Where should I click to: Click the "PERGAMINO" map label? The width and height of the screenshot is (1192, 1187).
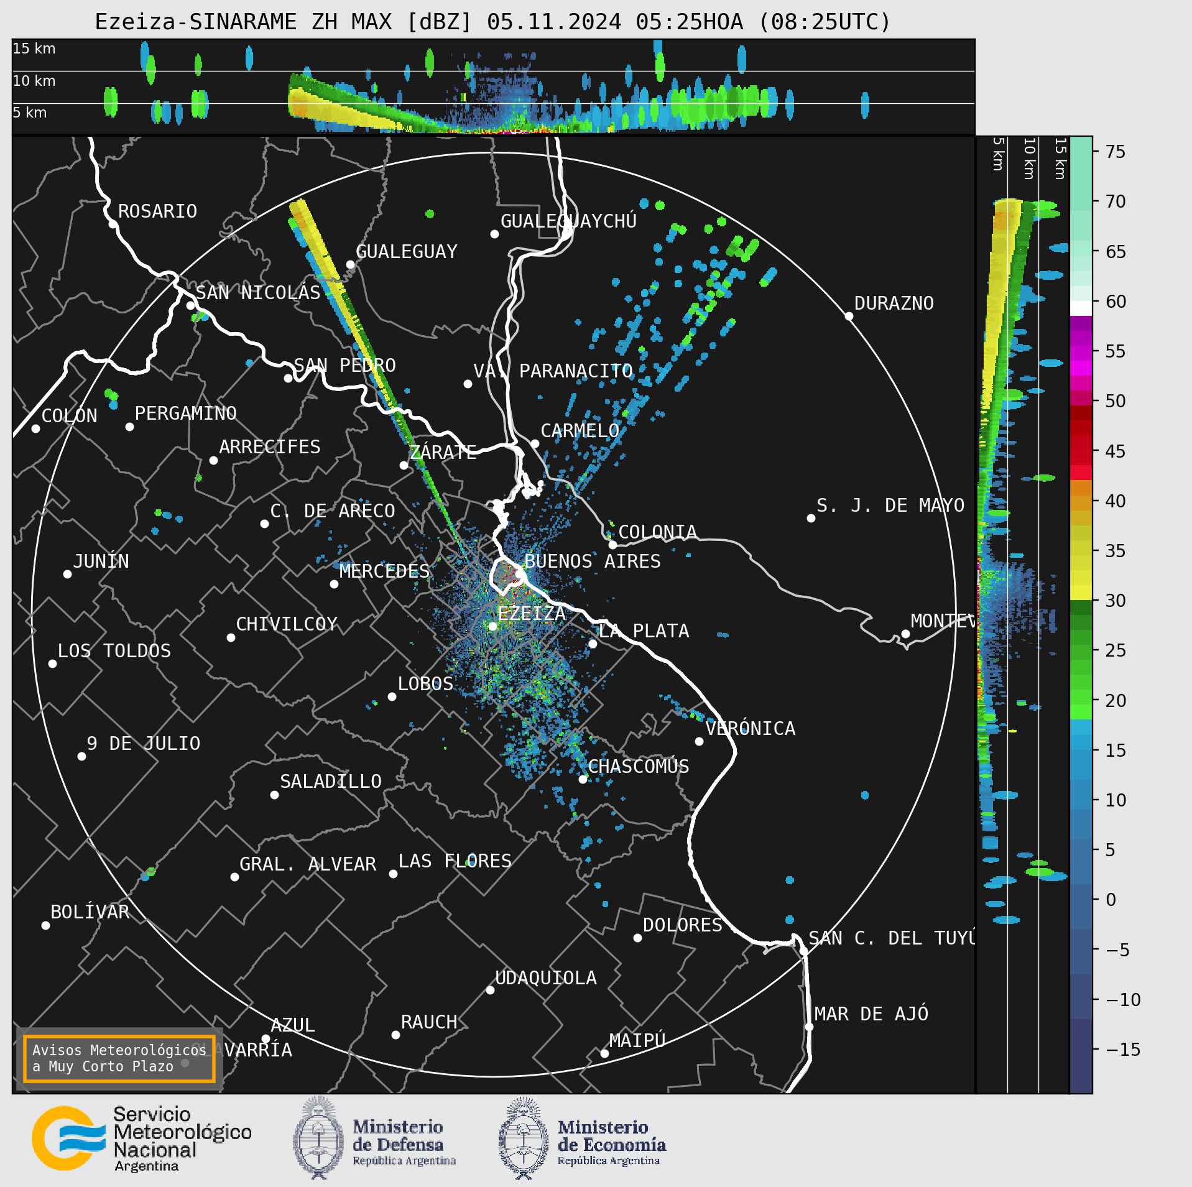[x=185, y=413]
